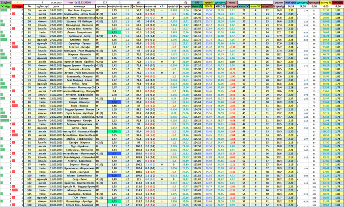Click the 'Шальке - РБ Лейпциг' cell

coord(80,21)
